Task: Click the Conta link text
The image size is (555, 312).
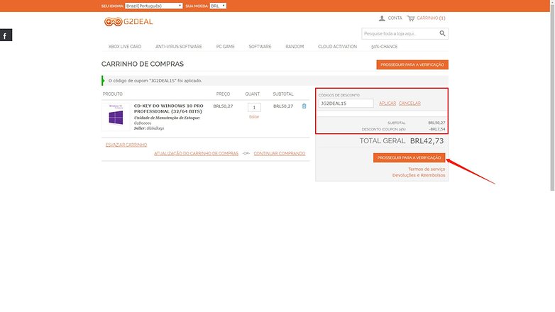Action: click(395, 18)
